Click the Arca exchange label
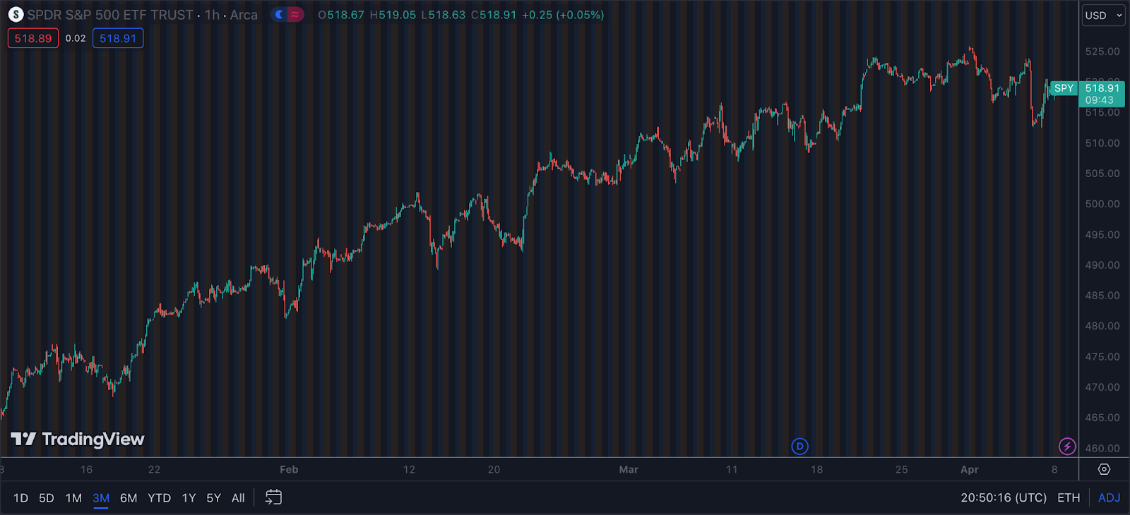 click(x=244, y=15)
